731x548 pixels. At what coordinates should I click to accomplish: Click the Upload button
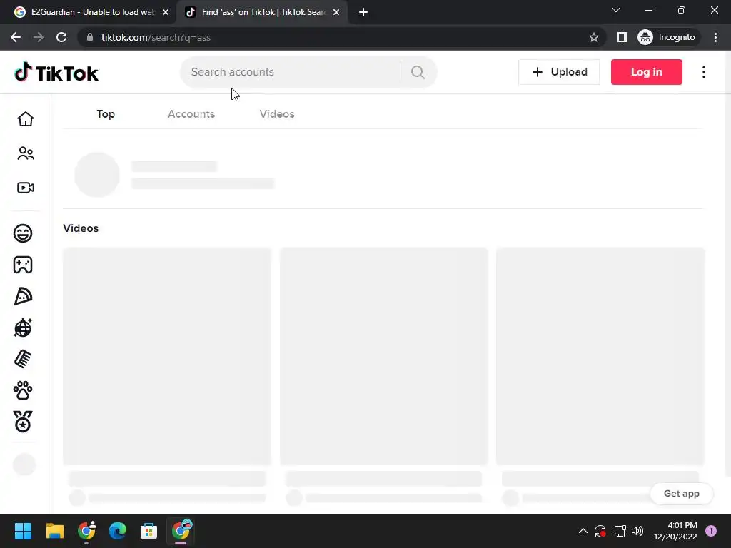(559, 72)
